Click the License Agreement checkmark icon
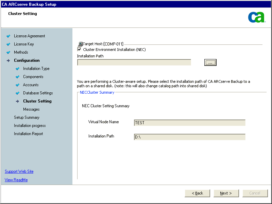272x204 pixels. [x=8, y=36]
